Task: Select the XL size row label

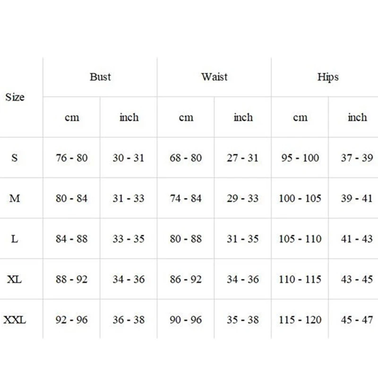Action: tap(15, 279)
